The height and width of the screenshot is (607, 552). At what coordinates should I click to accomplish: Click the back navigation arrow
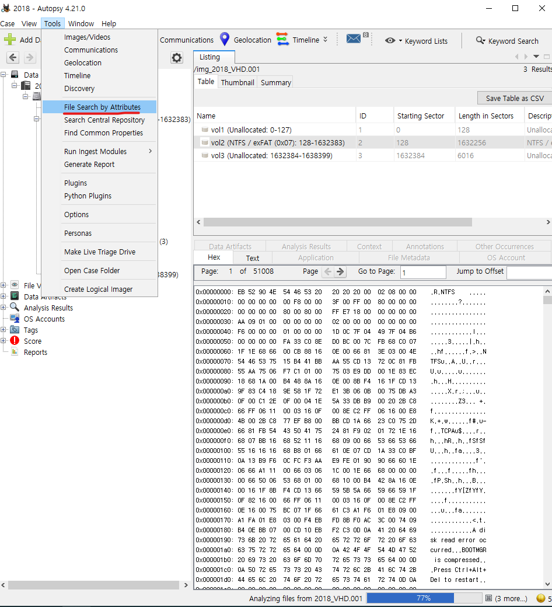[x=13, y=58]
